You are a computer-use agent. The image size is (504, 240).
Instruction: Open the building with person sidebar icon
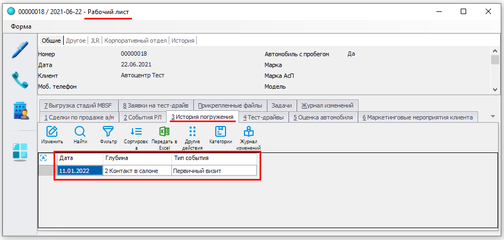[x=20, y=110]
